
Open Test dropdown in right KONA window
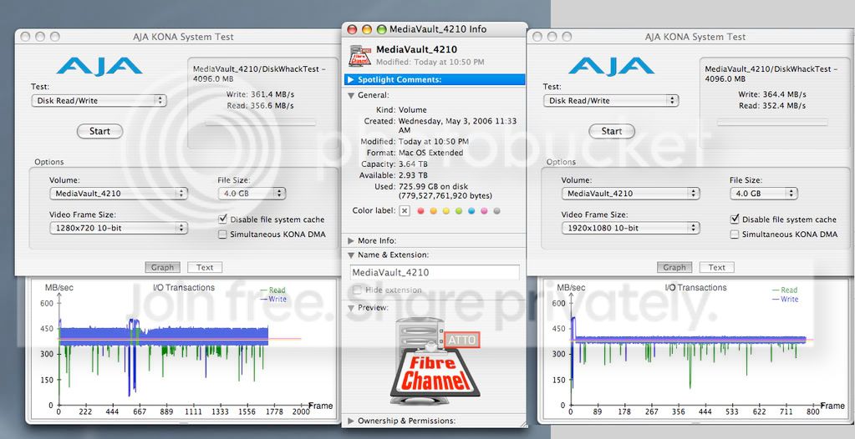click(611, 100)
